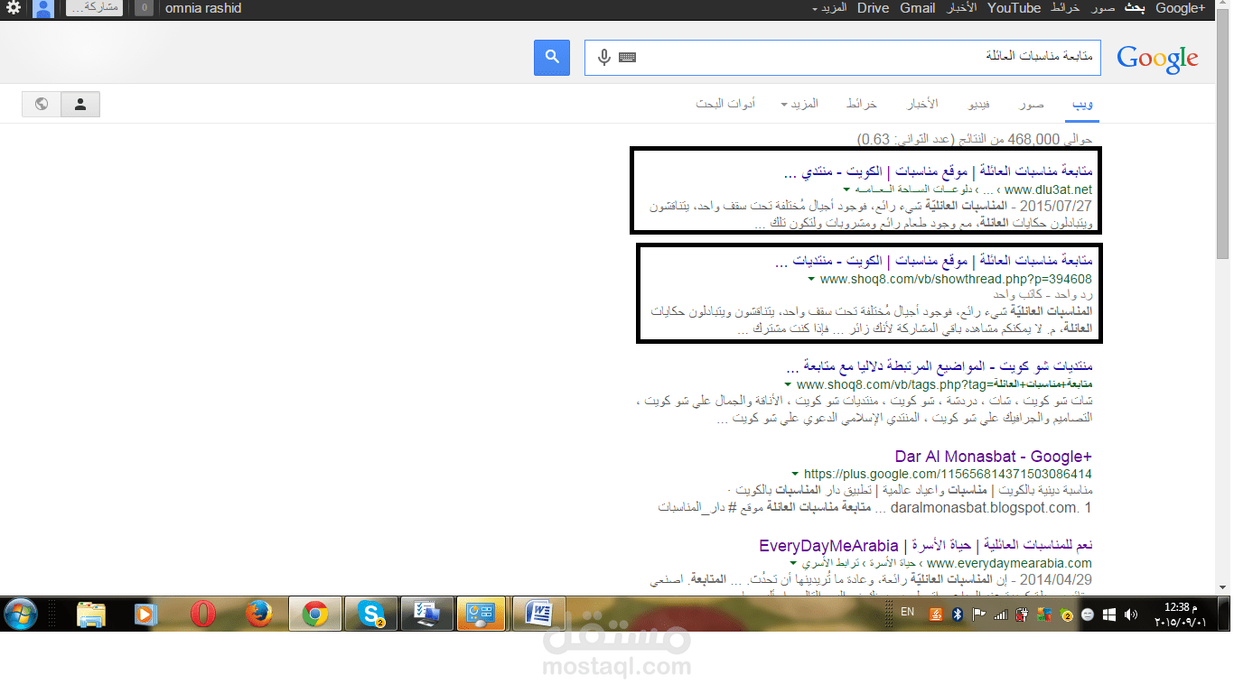The image size is (1234, 693).
Task: Open the on-screen keyboard input tool
Action: (628, 57)
